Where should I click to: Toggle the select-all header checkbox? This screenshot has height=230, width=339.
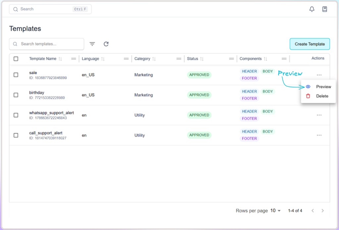(16, 59)
